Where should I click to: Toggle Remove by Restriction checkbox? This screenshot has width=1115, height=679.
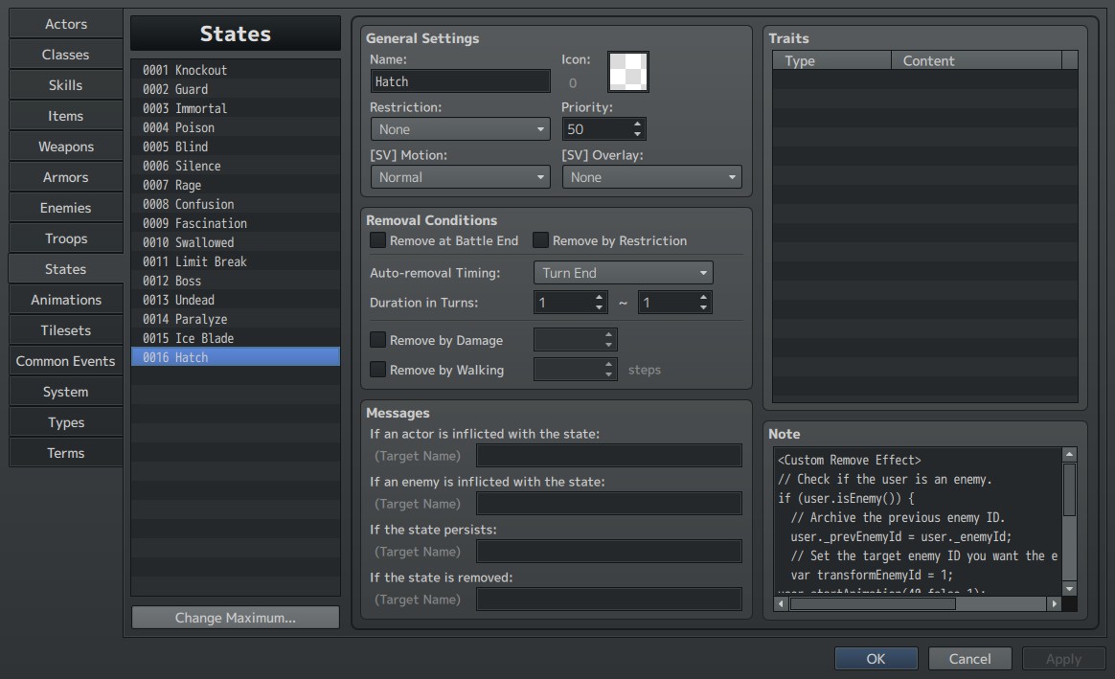coord(541,240)
